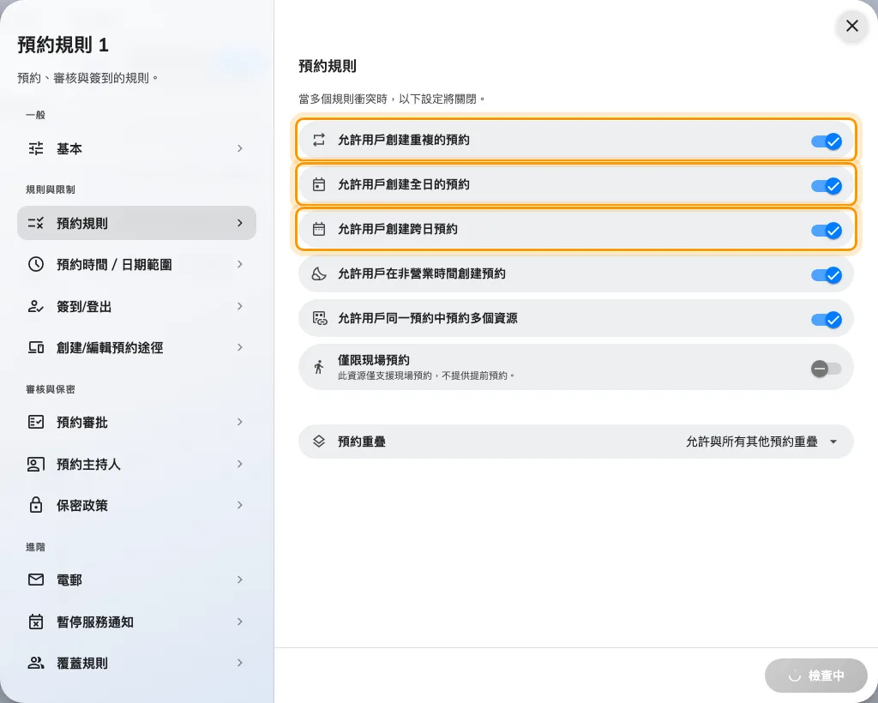Open 覆蓋規則 section

[136, 663]
